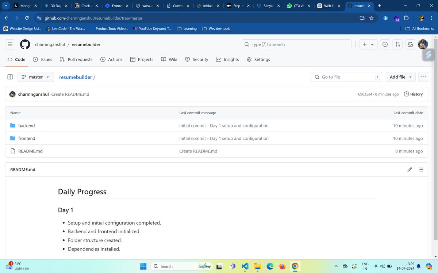Show the README outline list icon

(421, 170)
